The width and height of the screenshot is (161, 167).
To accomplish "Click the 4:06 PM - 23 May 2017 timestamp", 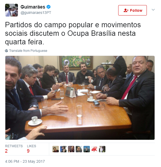I will tap(25, 161).
